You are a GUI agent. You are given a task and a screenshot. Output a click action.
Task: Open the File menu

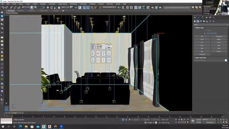3,4
